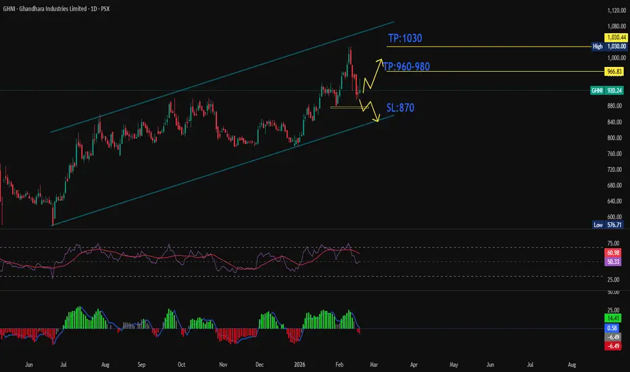This screenshot has width=630, height=372.
Task: Click the GHNI Ghandhara Industries Limited chart title
Action: pos(56,8)
